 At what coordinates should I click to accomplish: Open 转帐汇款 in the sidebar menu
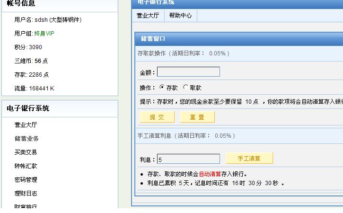click(26, 166)
